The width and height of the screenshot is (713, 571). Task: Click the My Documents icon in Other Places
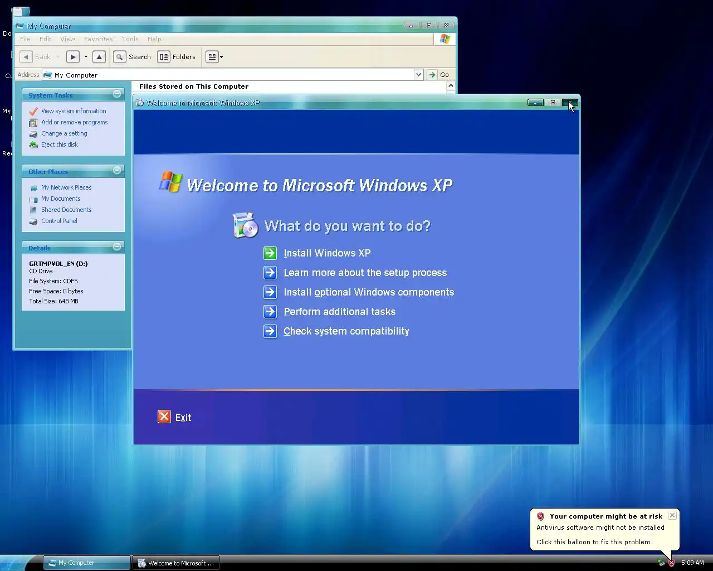33,199
